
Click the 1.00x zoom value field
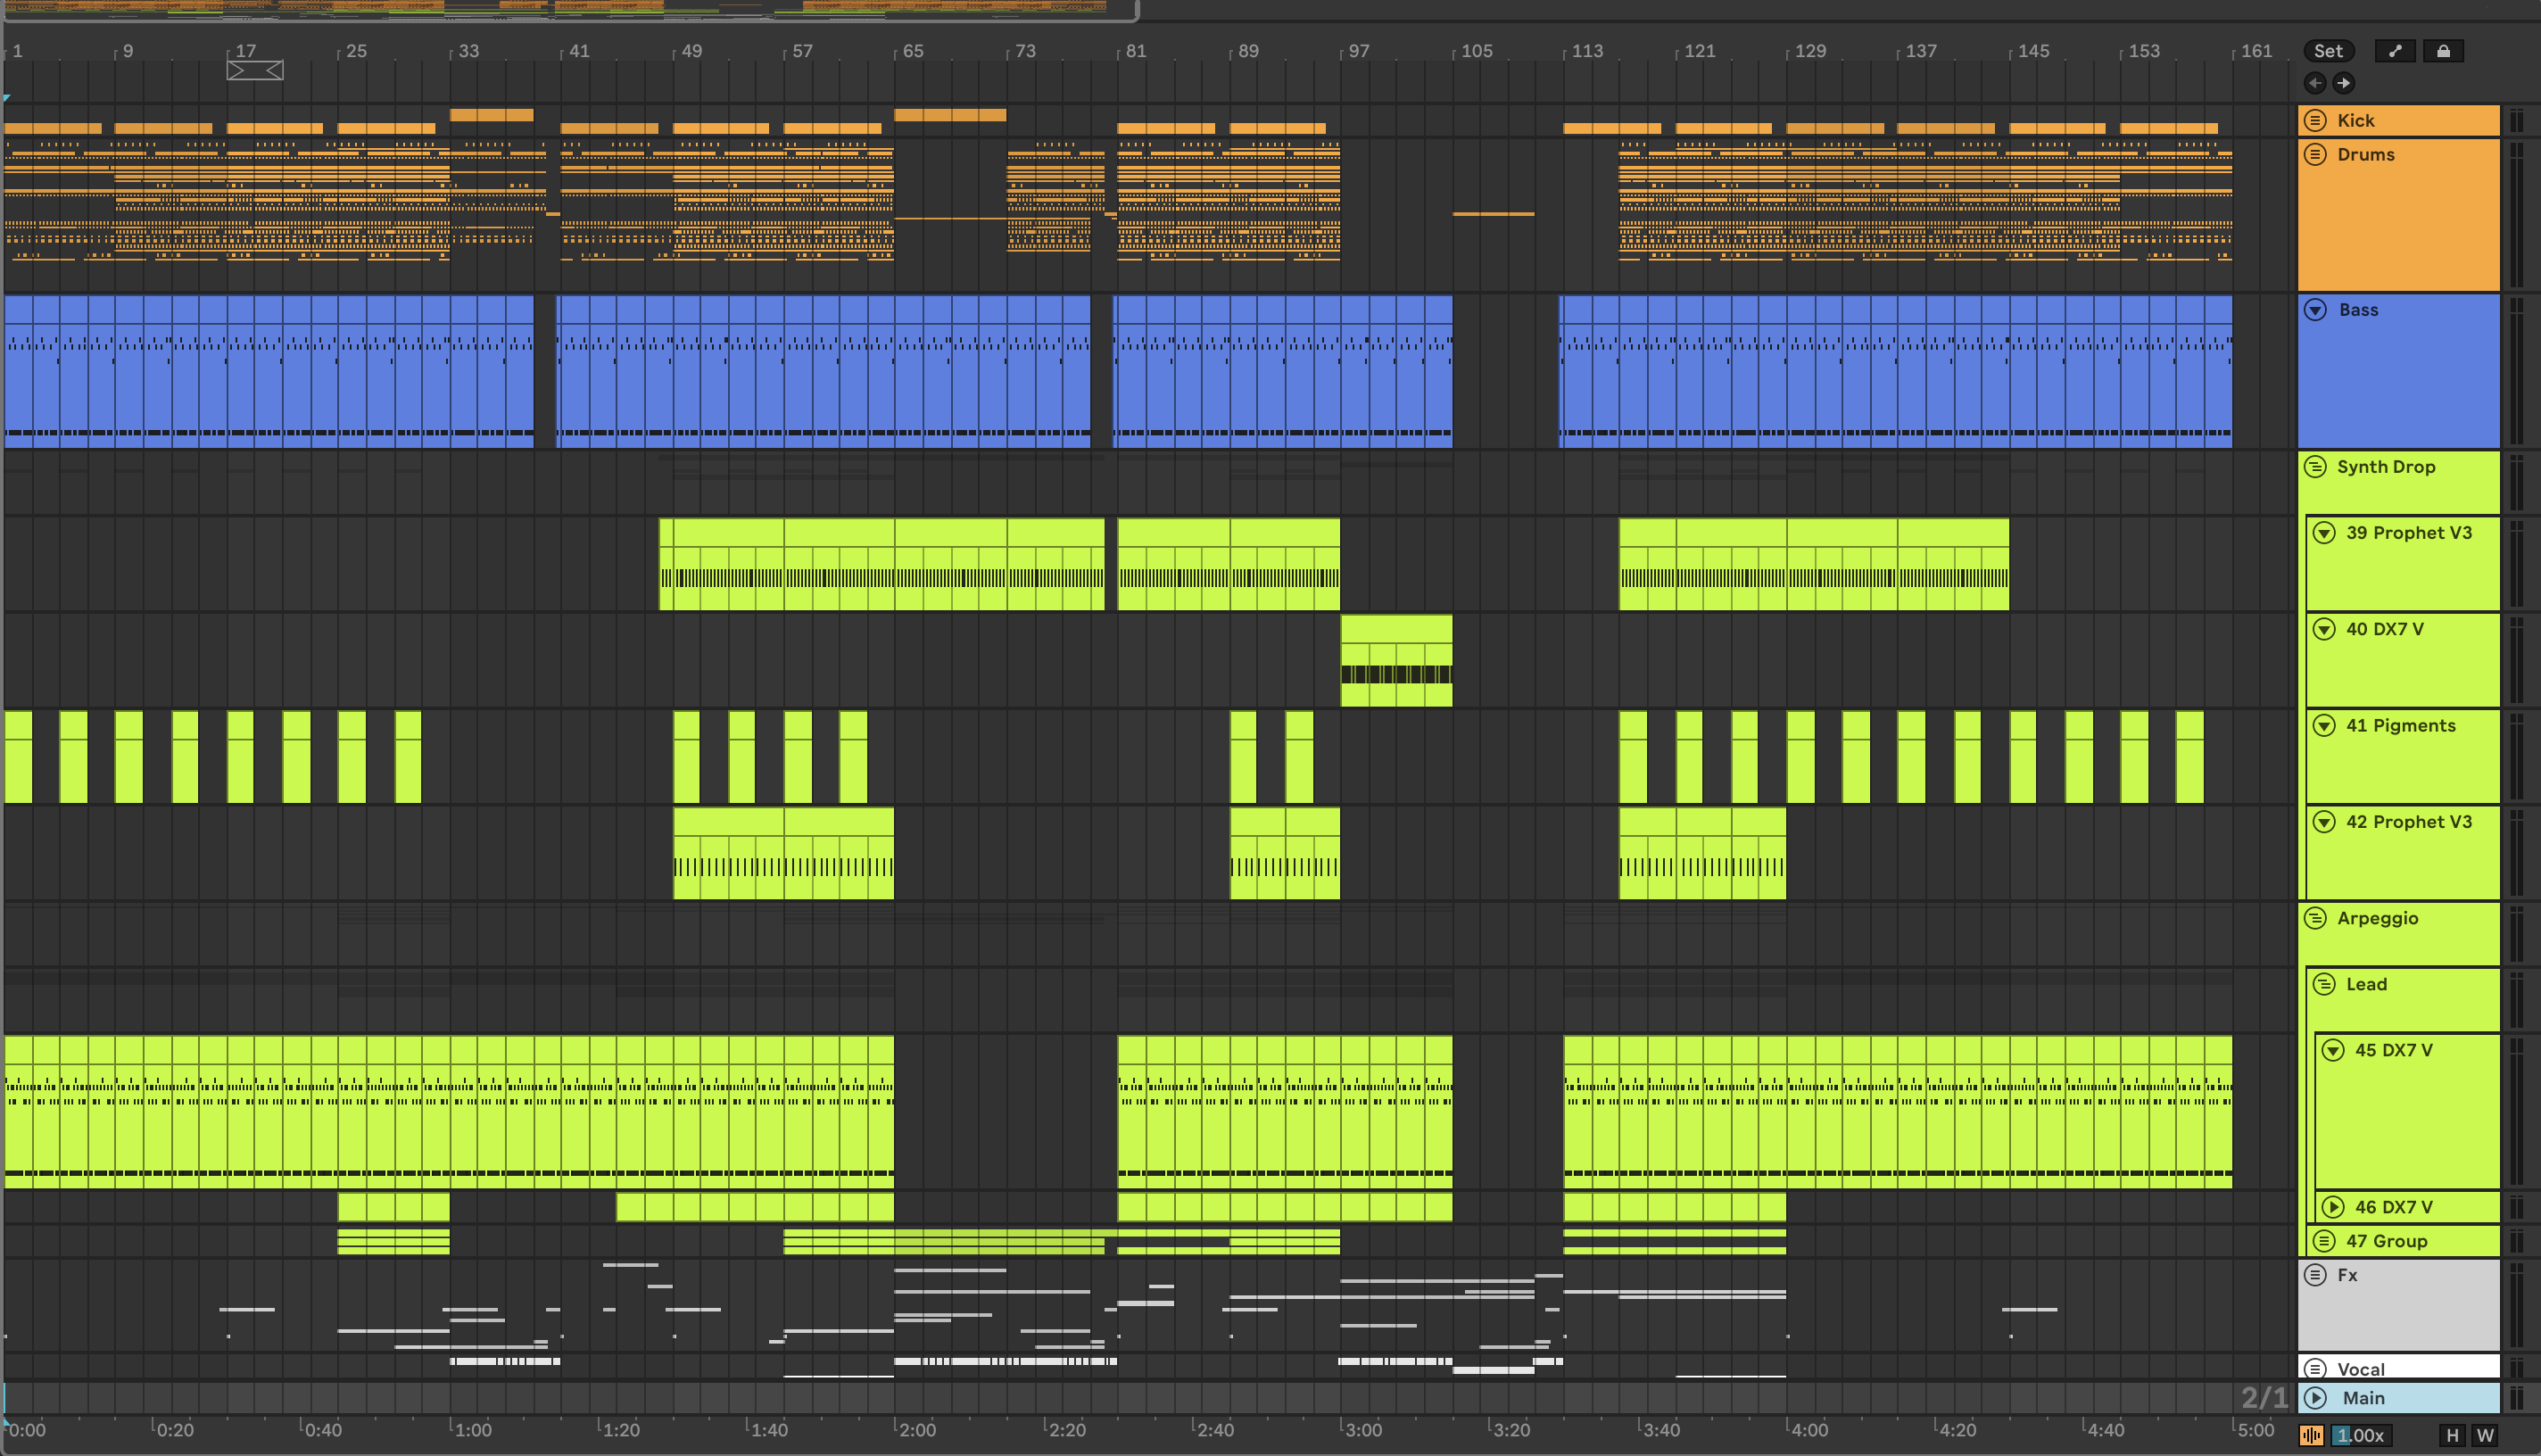click(2360, 1436)
